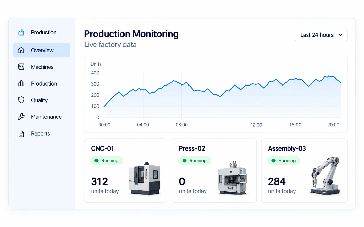Image resolution: width=364 pixels, height=227 pixels.
Task: Click the Units axis label on chart
Action: [x=96, y=64]
